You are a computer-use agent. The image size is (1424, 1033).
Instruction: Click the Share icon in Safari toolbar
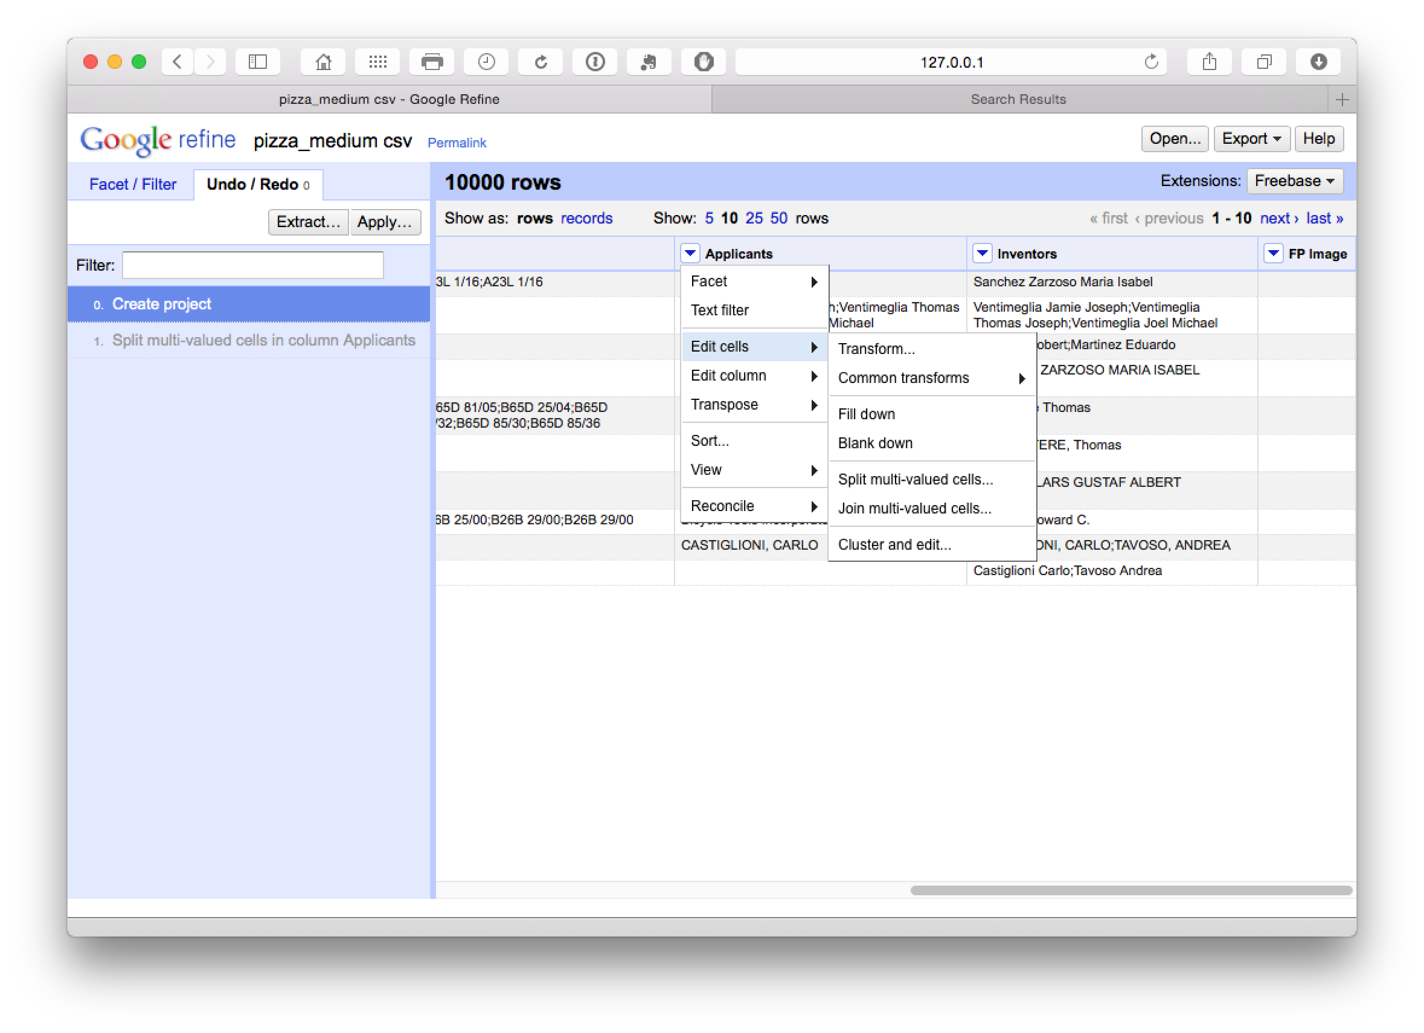[1209, 62]
